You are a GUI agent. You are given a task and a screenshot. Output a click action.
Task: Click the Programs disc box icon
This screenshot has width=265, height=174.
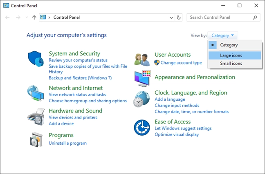pyautogui.click(x=36, y=140)
